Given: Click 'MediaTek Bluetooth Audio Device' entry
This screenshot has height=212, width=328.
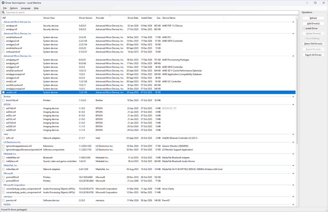Looking at the screenshot, I should [178, 161].
